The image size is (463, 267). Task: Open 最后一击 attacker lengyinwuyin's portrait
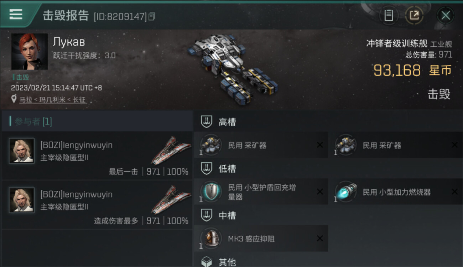tap(22, 151)
